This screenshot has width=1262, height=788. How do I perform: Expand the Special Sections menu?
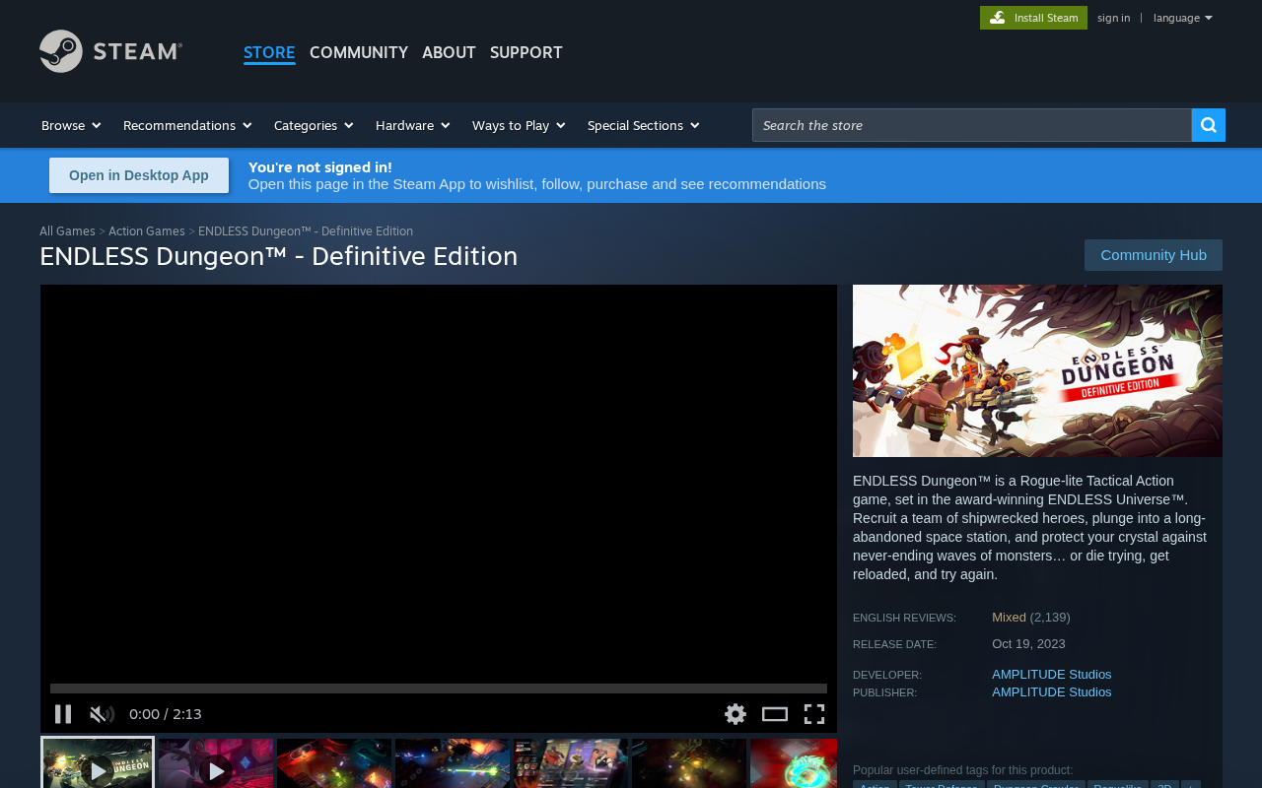click(x=644, y=125)
